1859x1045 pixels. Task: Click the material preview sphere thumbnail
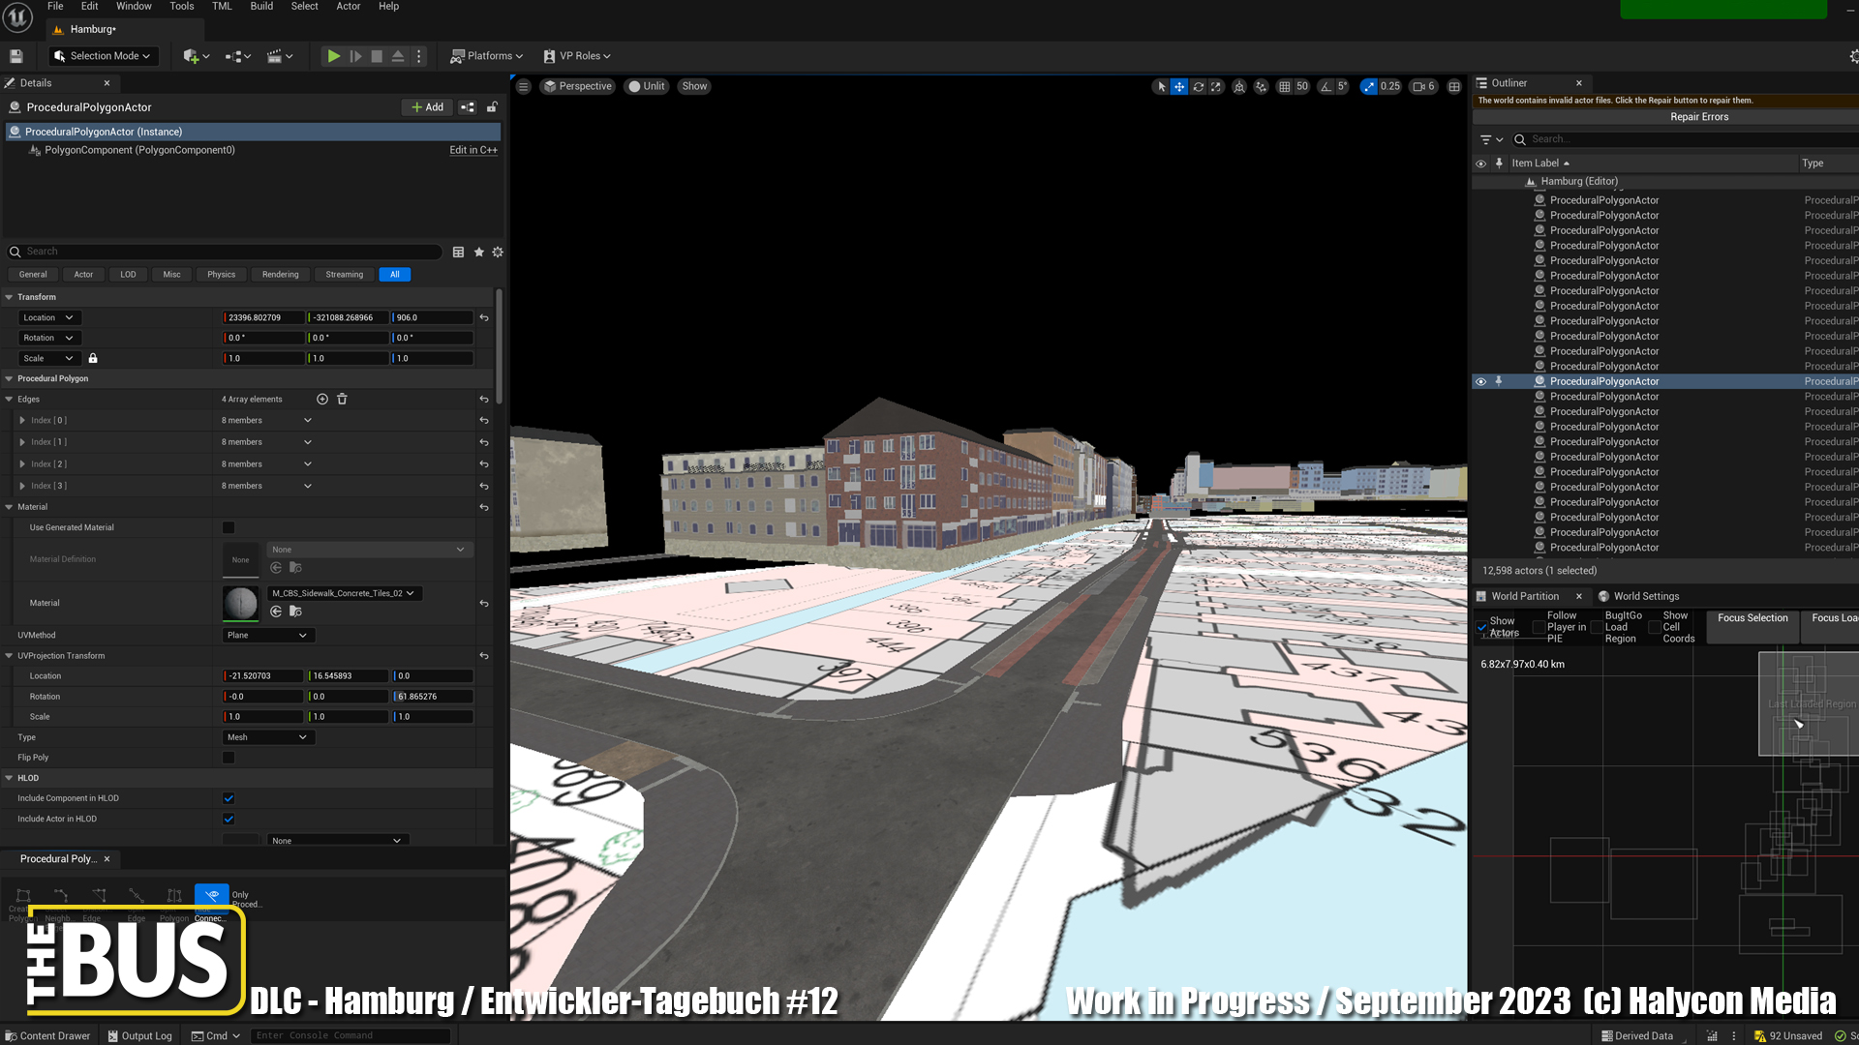click(240, 603)
